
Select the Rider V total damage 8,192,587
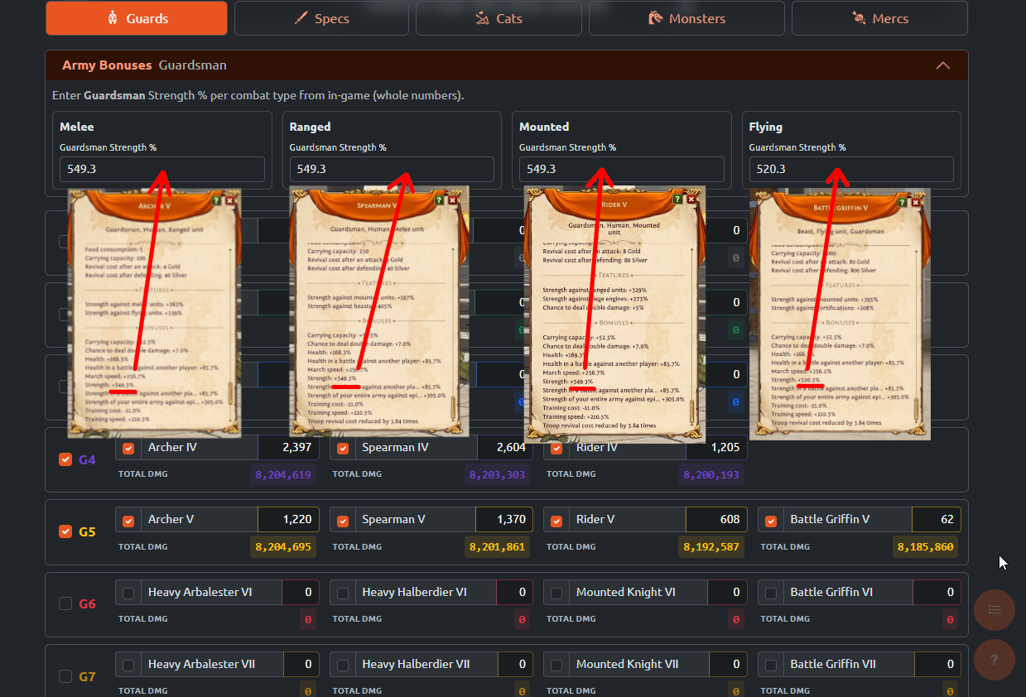pyautogui.click(x=711, y=546)
